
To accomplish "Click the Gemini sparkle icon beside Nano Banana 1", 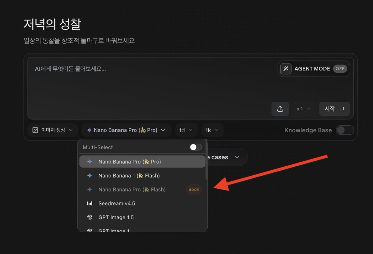I will click(90, 176).
